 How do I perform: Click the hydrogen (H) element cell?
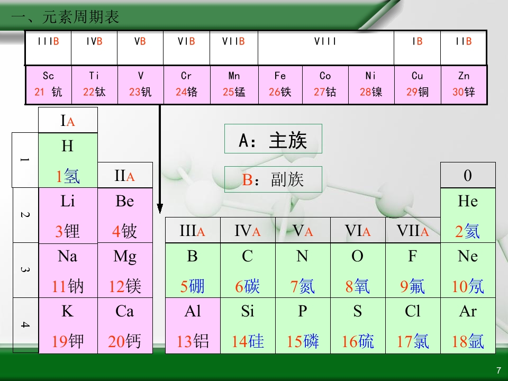point(68,160)
